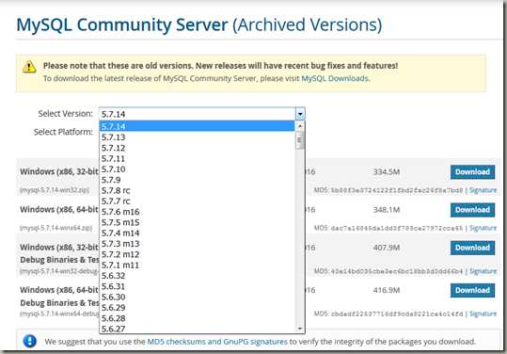
Task: Open Signature link for the 348.1M file
Action: point(483,228)
